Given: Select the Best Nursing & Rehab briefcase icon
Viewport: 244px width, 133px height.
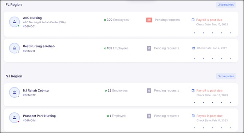Looking at the screenshot, I should pyautogui.click(x=15, y=48).
